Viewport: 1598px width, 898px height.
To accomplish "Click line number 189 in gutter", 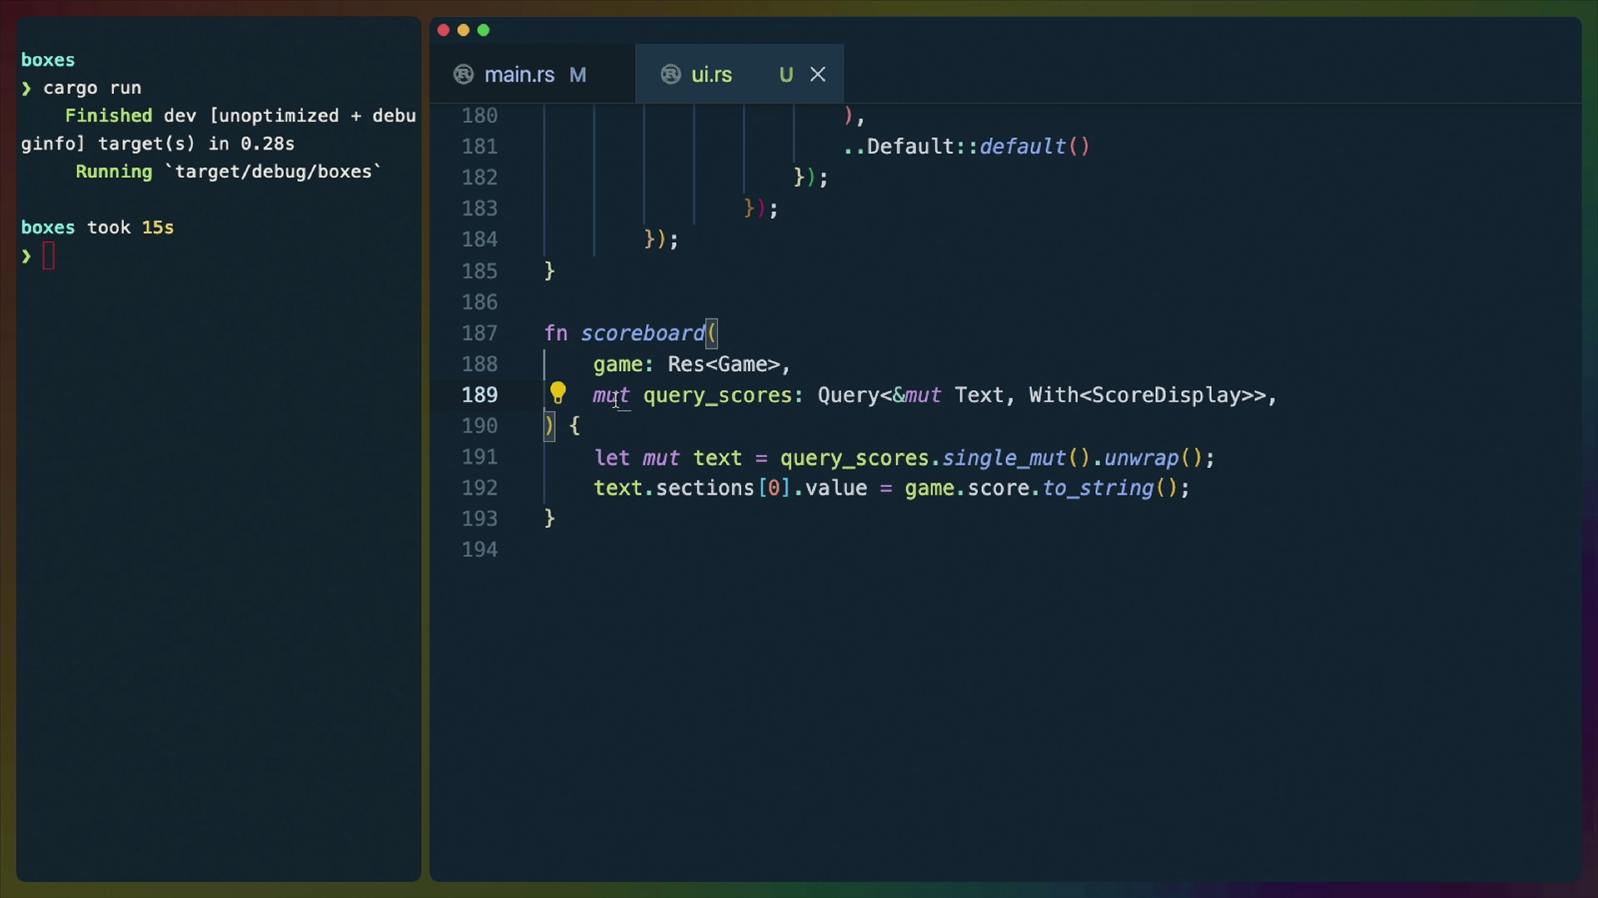I will [479, 395].
